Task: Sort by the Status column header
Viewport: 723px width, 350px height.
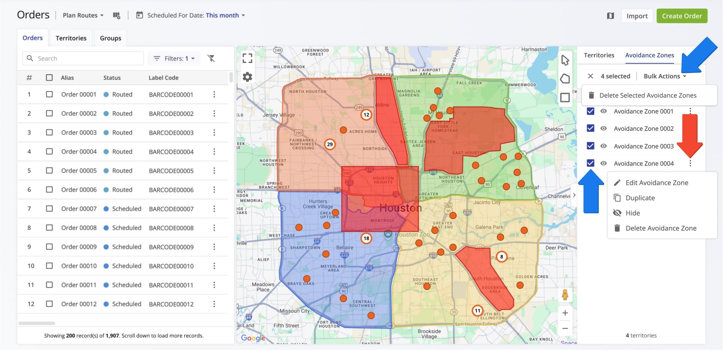Action: 112,78
